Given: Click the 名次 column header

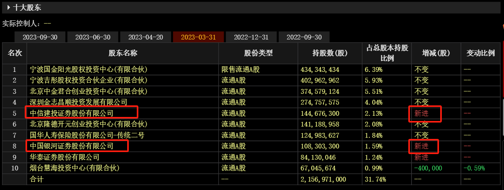Looking at the screenshot, I should 15,53.
